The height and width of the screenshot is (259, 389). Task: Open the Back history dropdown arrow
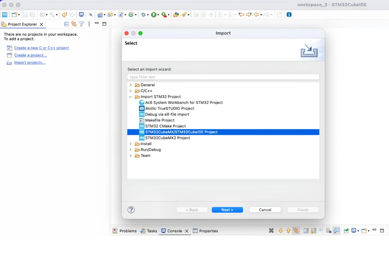pyautogui.click(x=261, y=15)
